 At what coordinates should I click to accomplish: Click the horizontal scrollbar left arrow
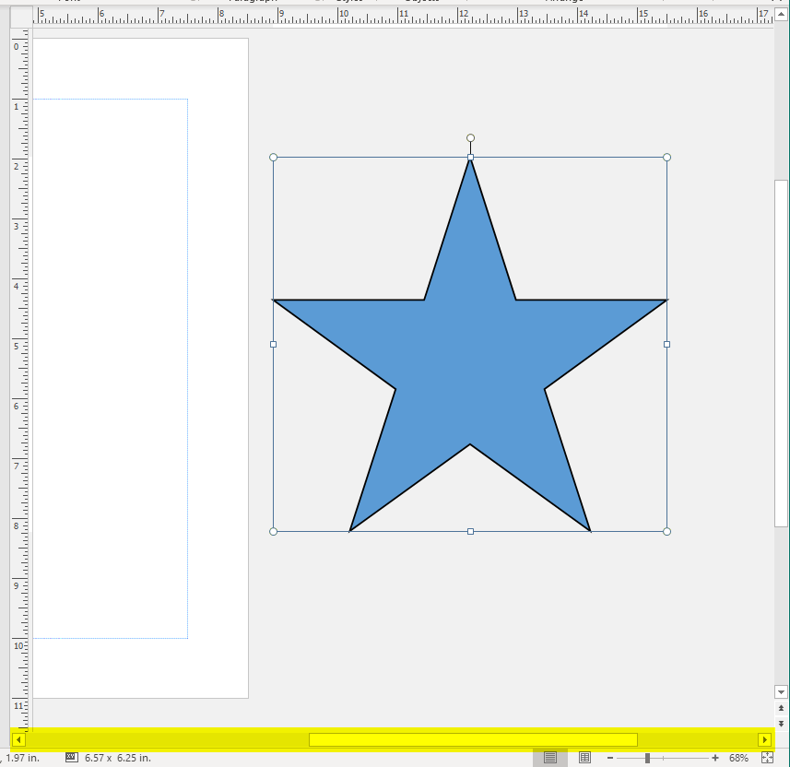(19, 739)
